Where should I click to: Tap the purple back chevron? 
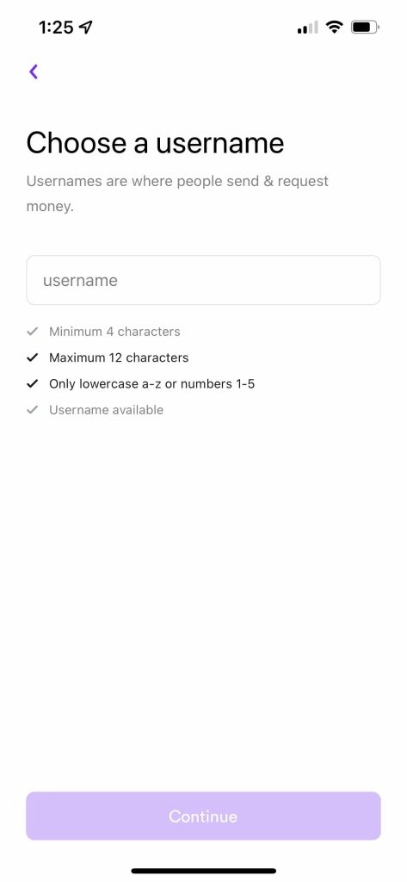pos(34,71)
